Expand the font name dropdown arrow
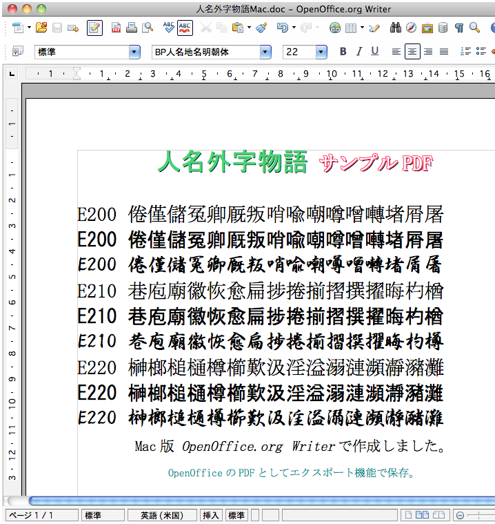 tap(265, 52)
